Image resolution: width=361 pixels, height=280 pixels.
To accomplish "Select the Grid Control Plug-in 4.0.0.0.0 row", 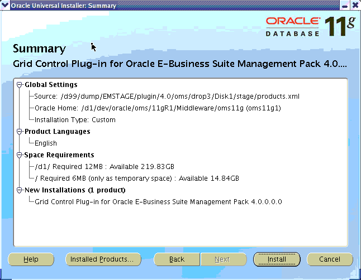I will [x=158, y=202].
